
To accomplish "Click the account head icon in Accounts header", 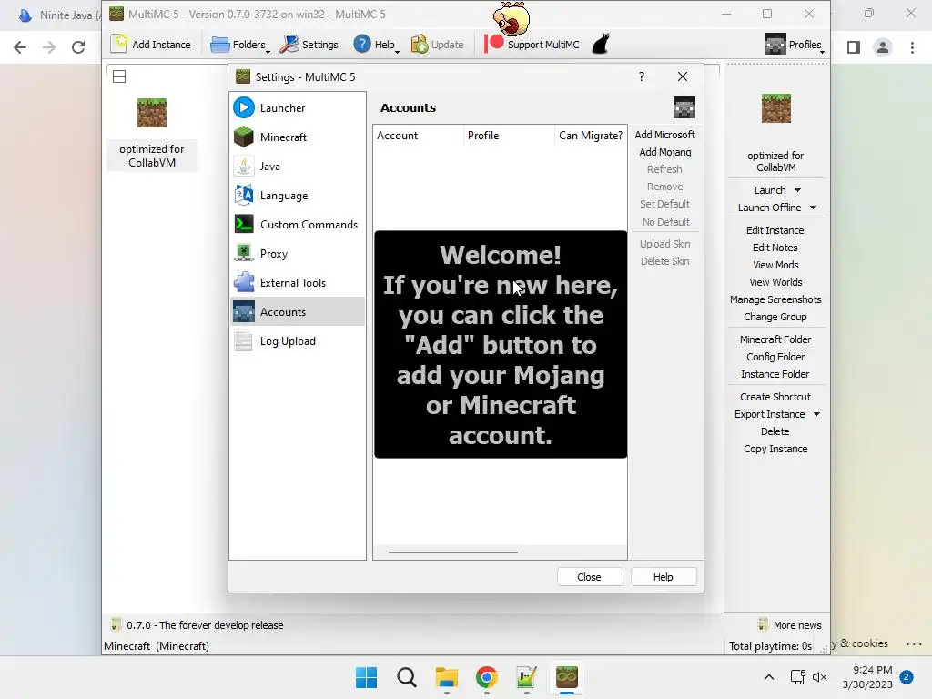I will tap(684, 107).
